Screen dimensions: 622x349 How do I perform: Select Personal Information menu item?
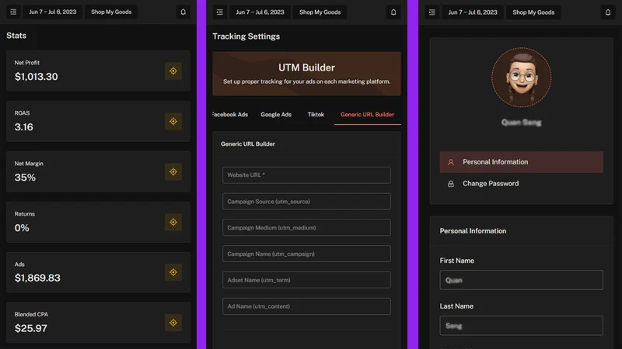click(521, 162)
